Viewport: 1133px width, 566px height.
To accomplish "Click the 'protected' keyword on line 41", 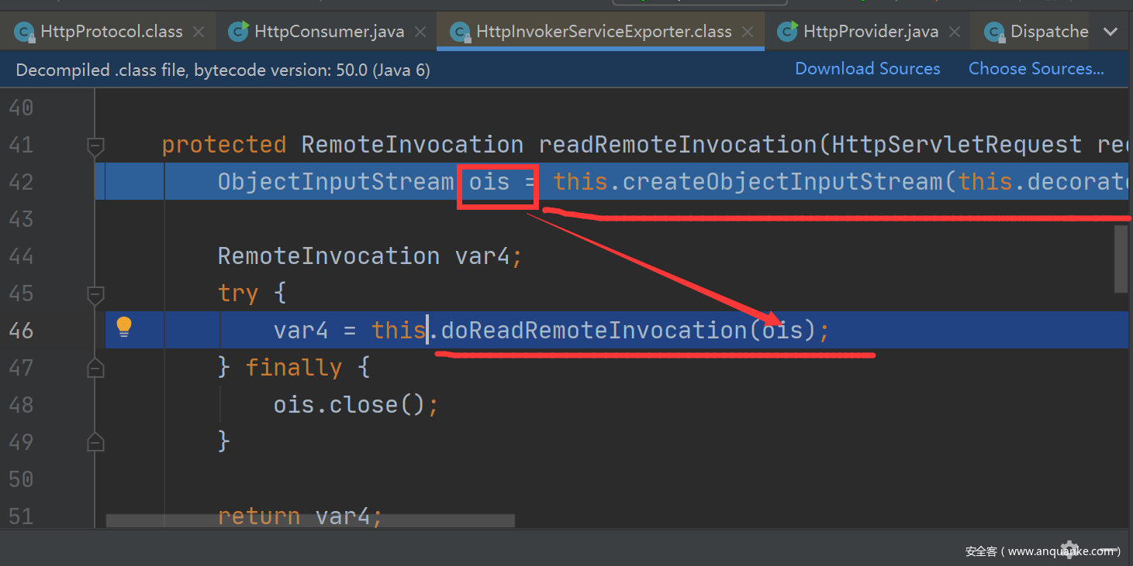I will pyautogui.click(x=224, y=145).
